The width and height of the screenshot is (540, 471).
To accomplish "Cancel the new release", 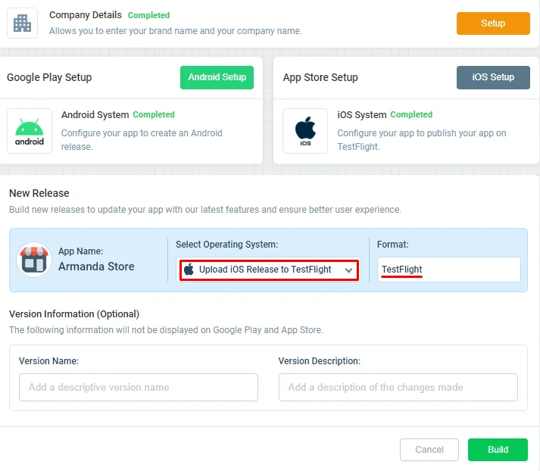I will [429, 450].
